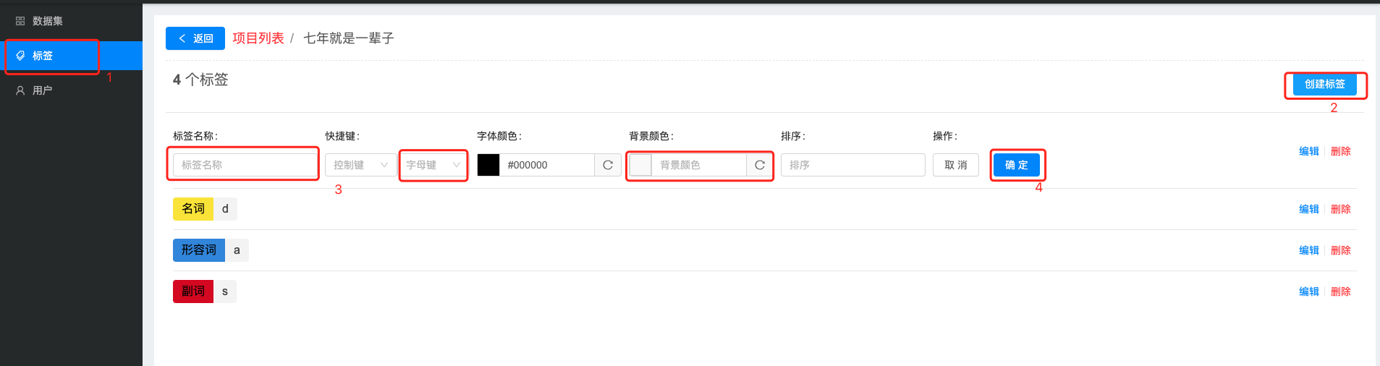Focus the 标签名称 input field
Image resolution: width=1380 pixels, height=366 pixels.
pyautogui.click(x=245, y=165)
